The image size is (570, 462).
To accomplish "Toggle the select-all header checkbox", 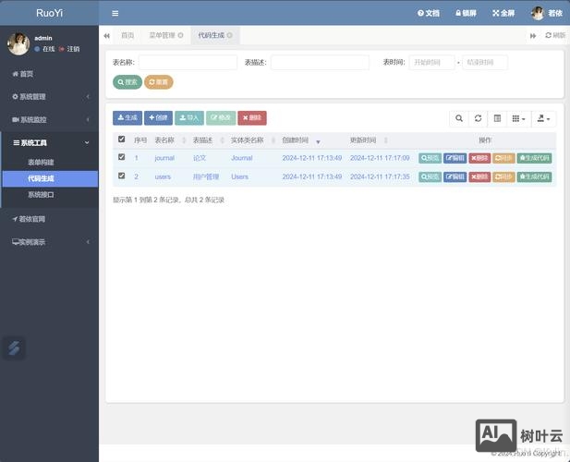I will [x=121, y=140].
